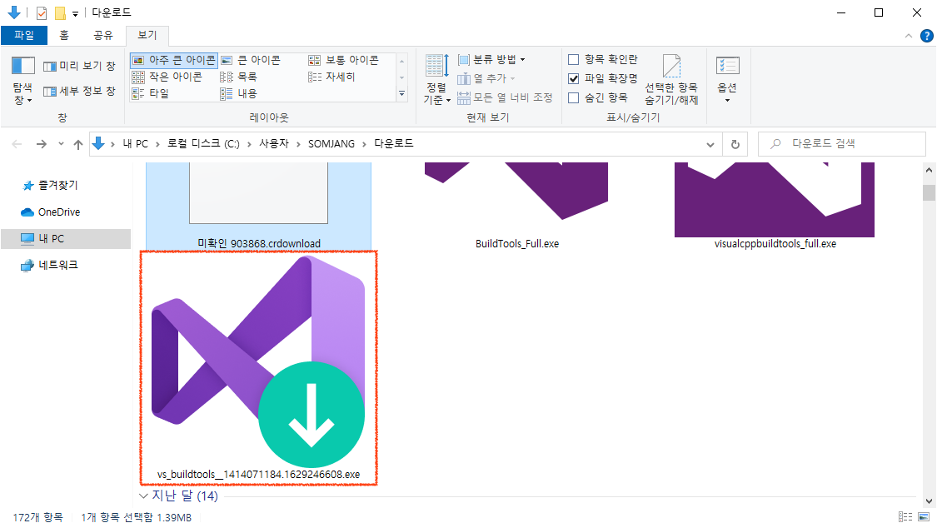
Task: Select 미확인 903868.crdownload file
Action: pos(259,206)
